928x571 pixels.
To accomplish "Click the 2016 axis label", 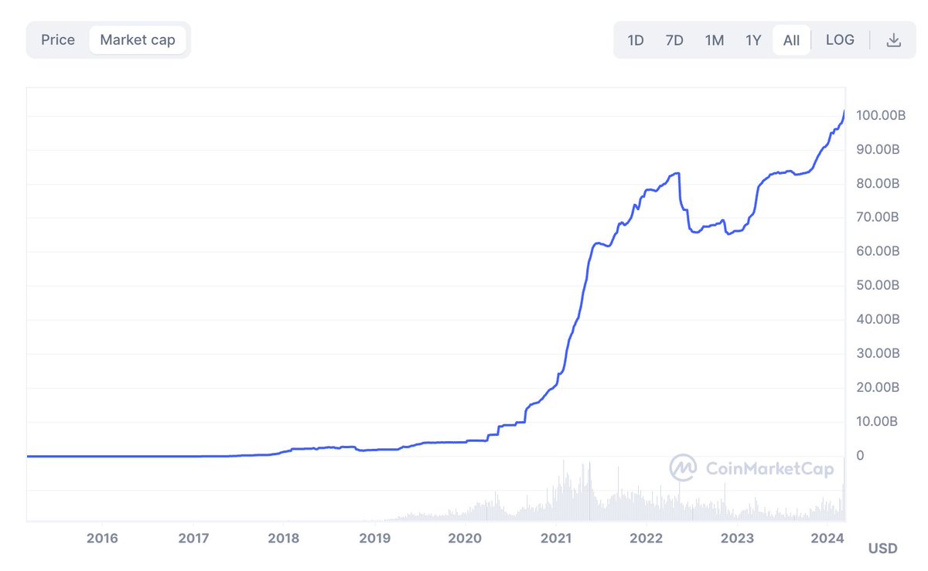I will [x=103, y=538].
